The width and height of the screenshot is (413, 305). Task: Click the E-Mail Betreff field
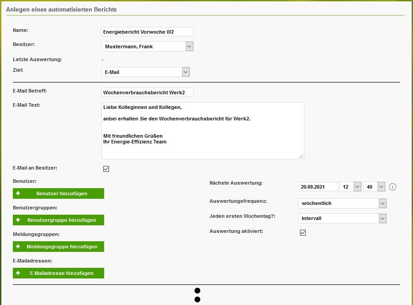click(147, 92)
